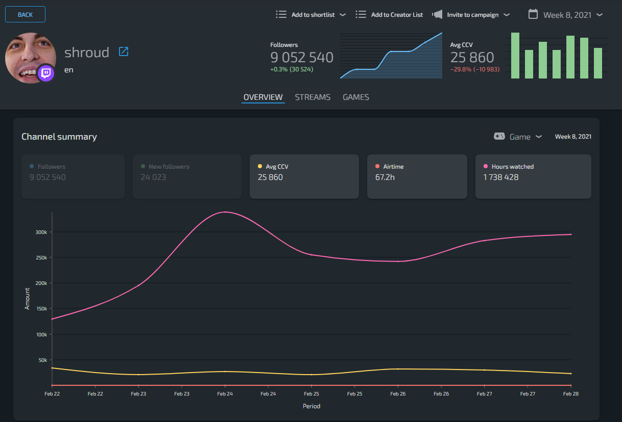Click the −29.8% (−10 983) CCV change
The height and width of the screenshot is (422, 622).
point(475,69)
